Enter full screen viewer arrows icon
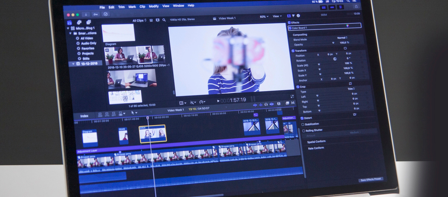The width and height of the screenshot is (448, 197). pos(292,96)
